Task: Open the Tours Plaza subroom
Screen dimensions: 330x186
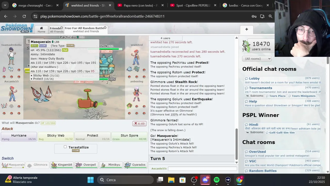Action: (x=276, y=96)
